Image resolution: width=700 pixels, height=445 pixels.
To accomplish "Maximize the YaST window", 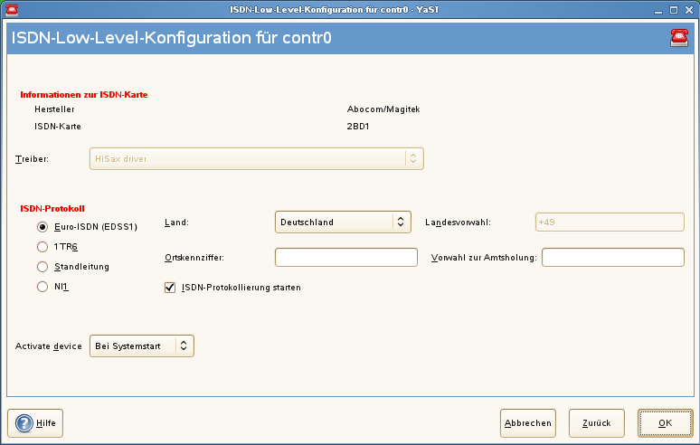I will pyautogui.click(x=674, y=10).
